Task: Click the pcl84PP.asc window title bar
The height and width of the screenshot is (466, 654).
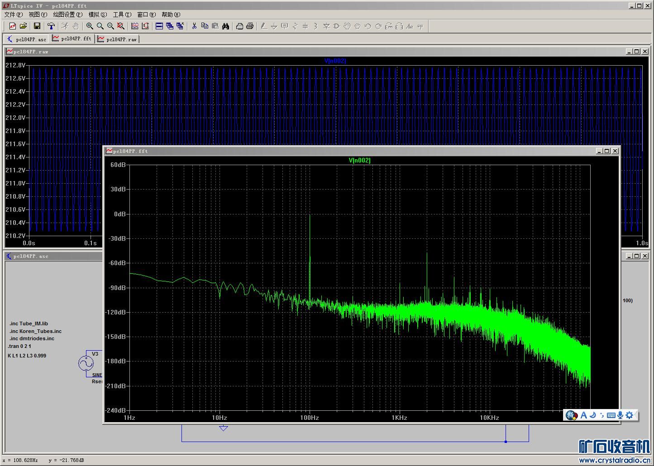Action: [x=53, y=256]
